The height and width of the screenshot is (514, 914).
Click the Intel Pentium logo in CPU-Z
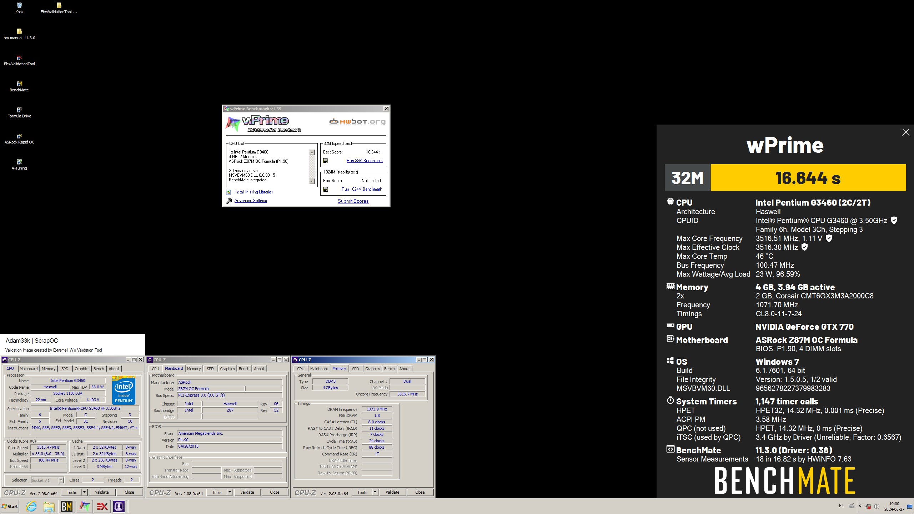point(124,390)
